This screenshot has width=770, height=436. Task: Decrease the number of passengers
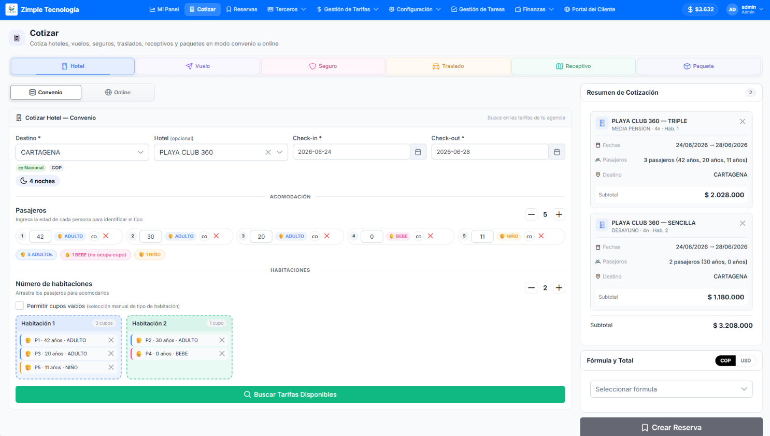531,214
